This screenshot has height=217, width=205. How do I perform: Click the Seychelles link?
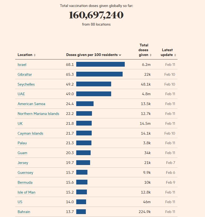[26, 84]
